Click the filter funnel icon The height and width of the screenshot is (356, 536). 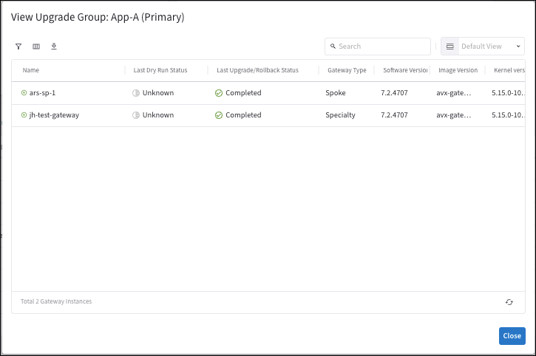click(18, 47)
